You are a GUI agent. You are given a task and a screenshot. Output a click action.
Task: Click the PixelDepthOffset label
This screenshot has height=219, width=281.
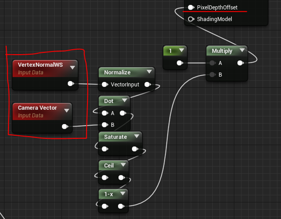(x=217, y=7)
